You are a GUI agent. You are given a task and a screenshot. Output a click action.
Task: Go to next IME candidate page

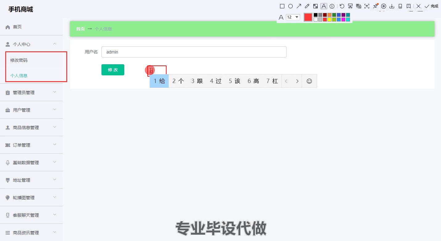coord(297,81)
